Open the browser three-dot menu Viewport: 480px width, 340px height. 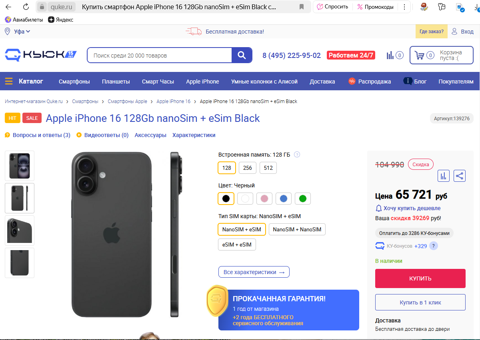tap(404, 7)
